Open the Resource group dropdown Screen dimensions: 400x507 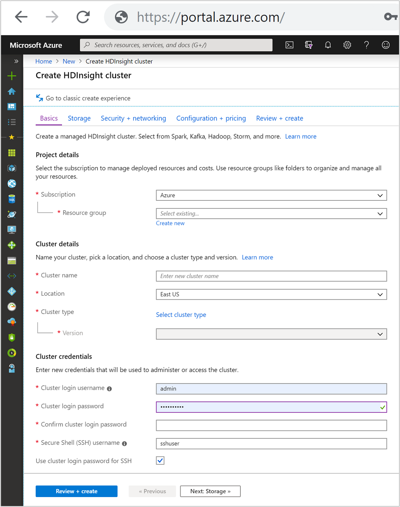[271, 214]
